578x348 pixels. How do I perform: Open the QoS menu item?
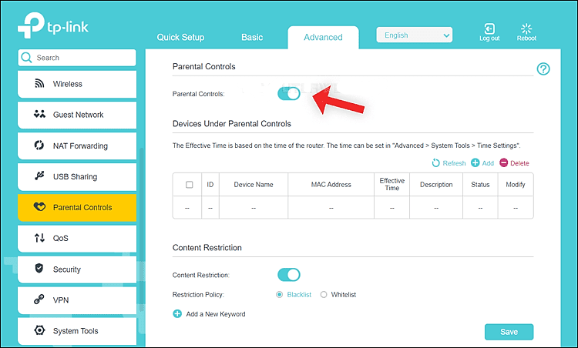coord(77,238)
